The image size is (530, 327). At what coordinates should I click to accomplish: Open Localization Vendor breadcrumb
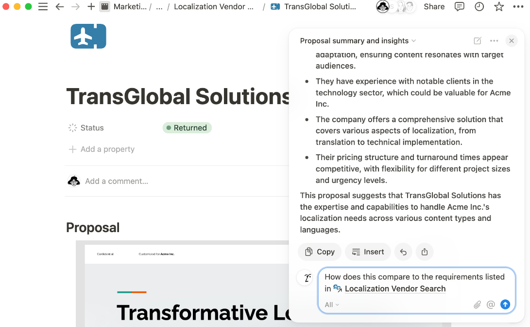click(214, 7)
